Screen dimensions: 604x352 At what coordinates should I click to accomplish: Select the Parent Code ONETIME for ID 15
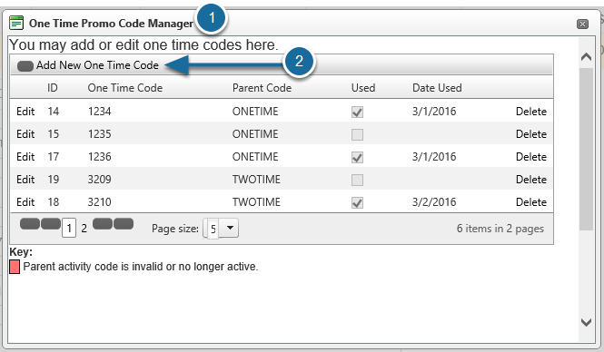tap(255, 134)
